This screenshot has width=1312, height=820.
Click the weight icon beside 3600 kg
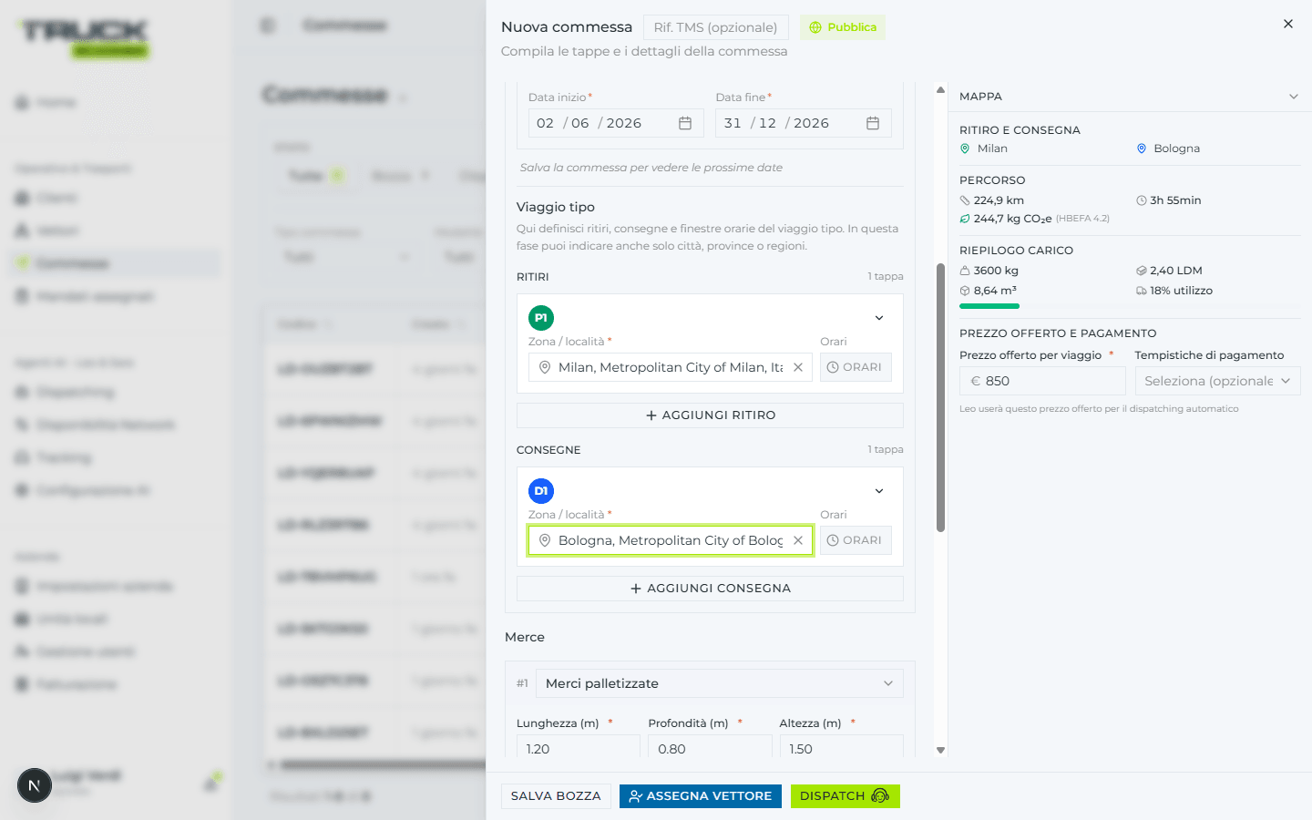coord(965,271)
